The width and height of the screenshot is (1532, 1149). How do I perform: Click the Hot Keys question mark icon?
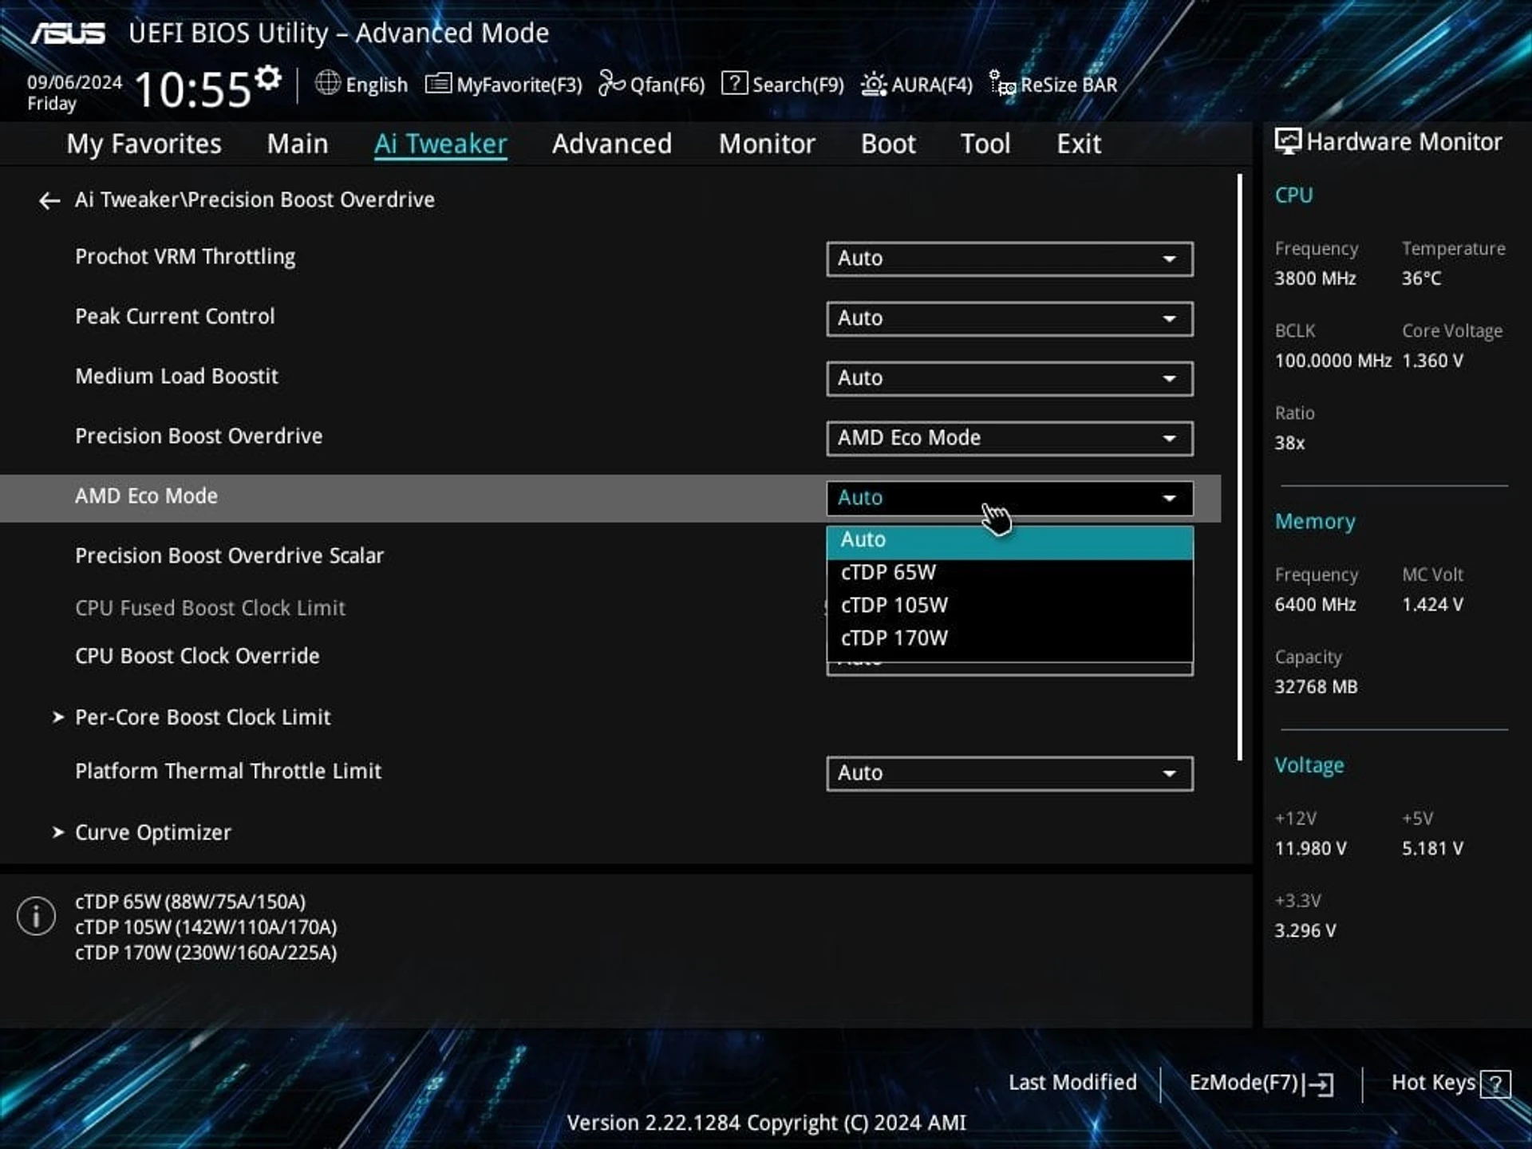(x=1495, y=1084)
